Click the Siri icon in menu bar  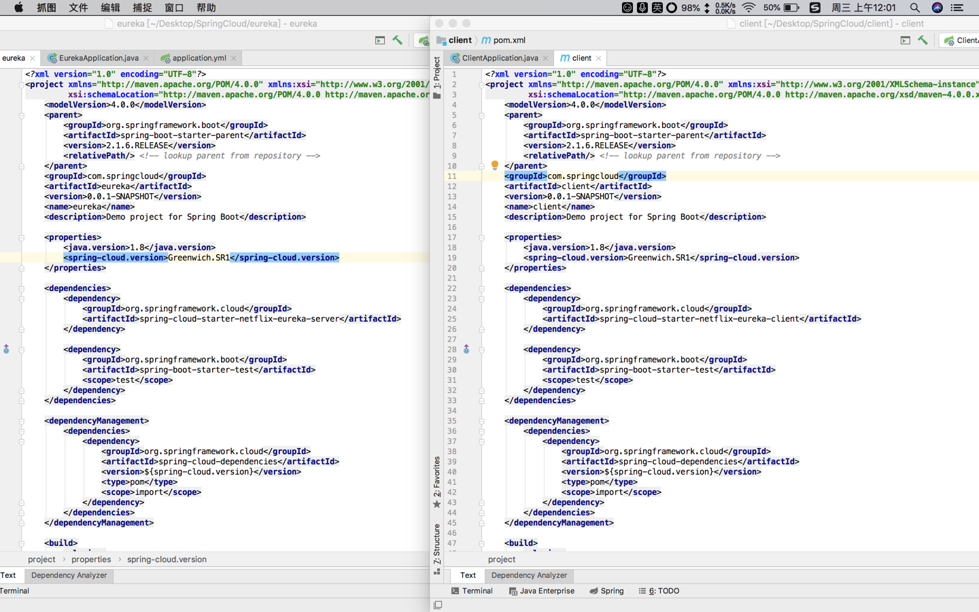937,7
